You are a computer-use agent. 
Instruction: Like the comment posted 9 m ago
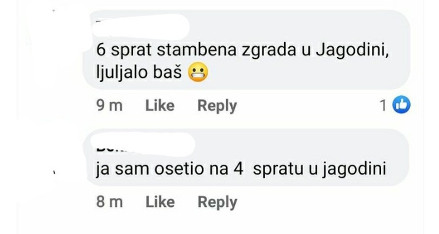pyautogui.click(x=160, y=106)
